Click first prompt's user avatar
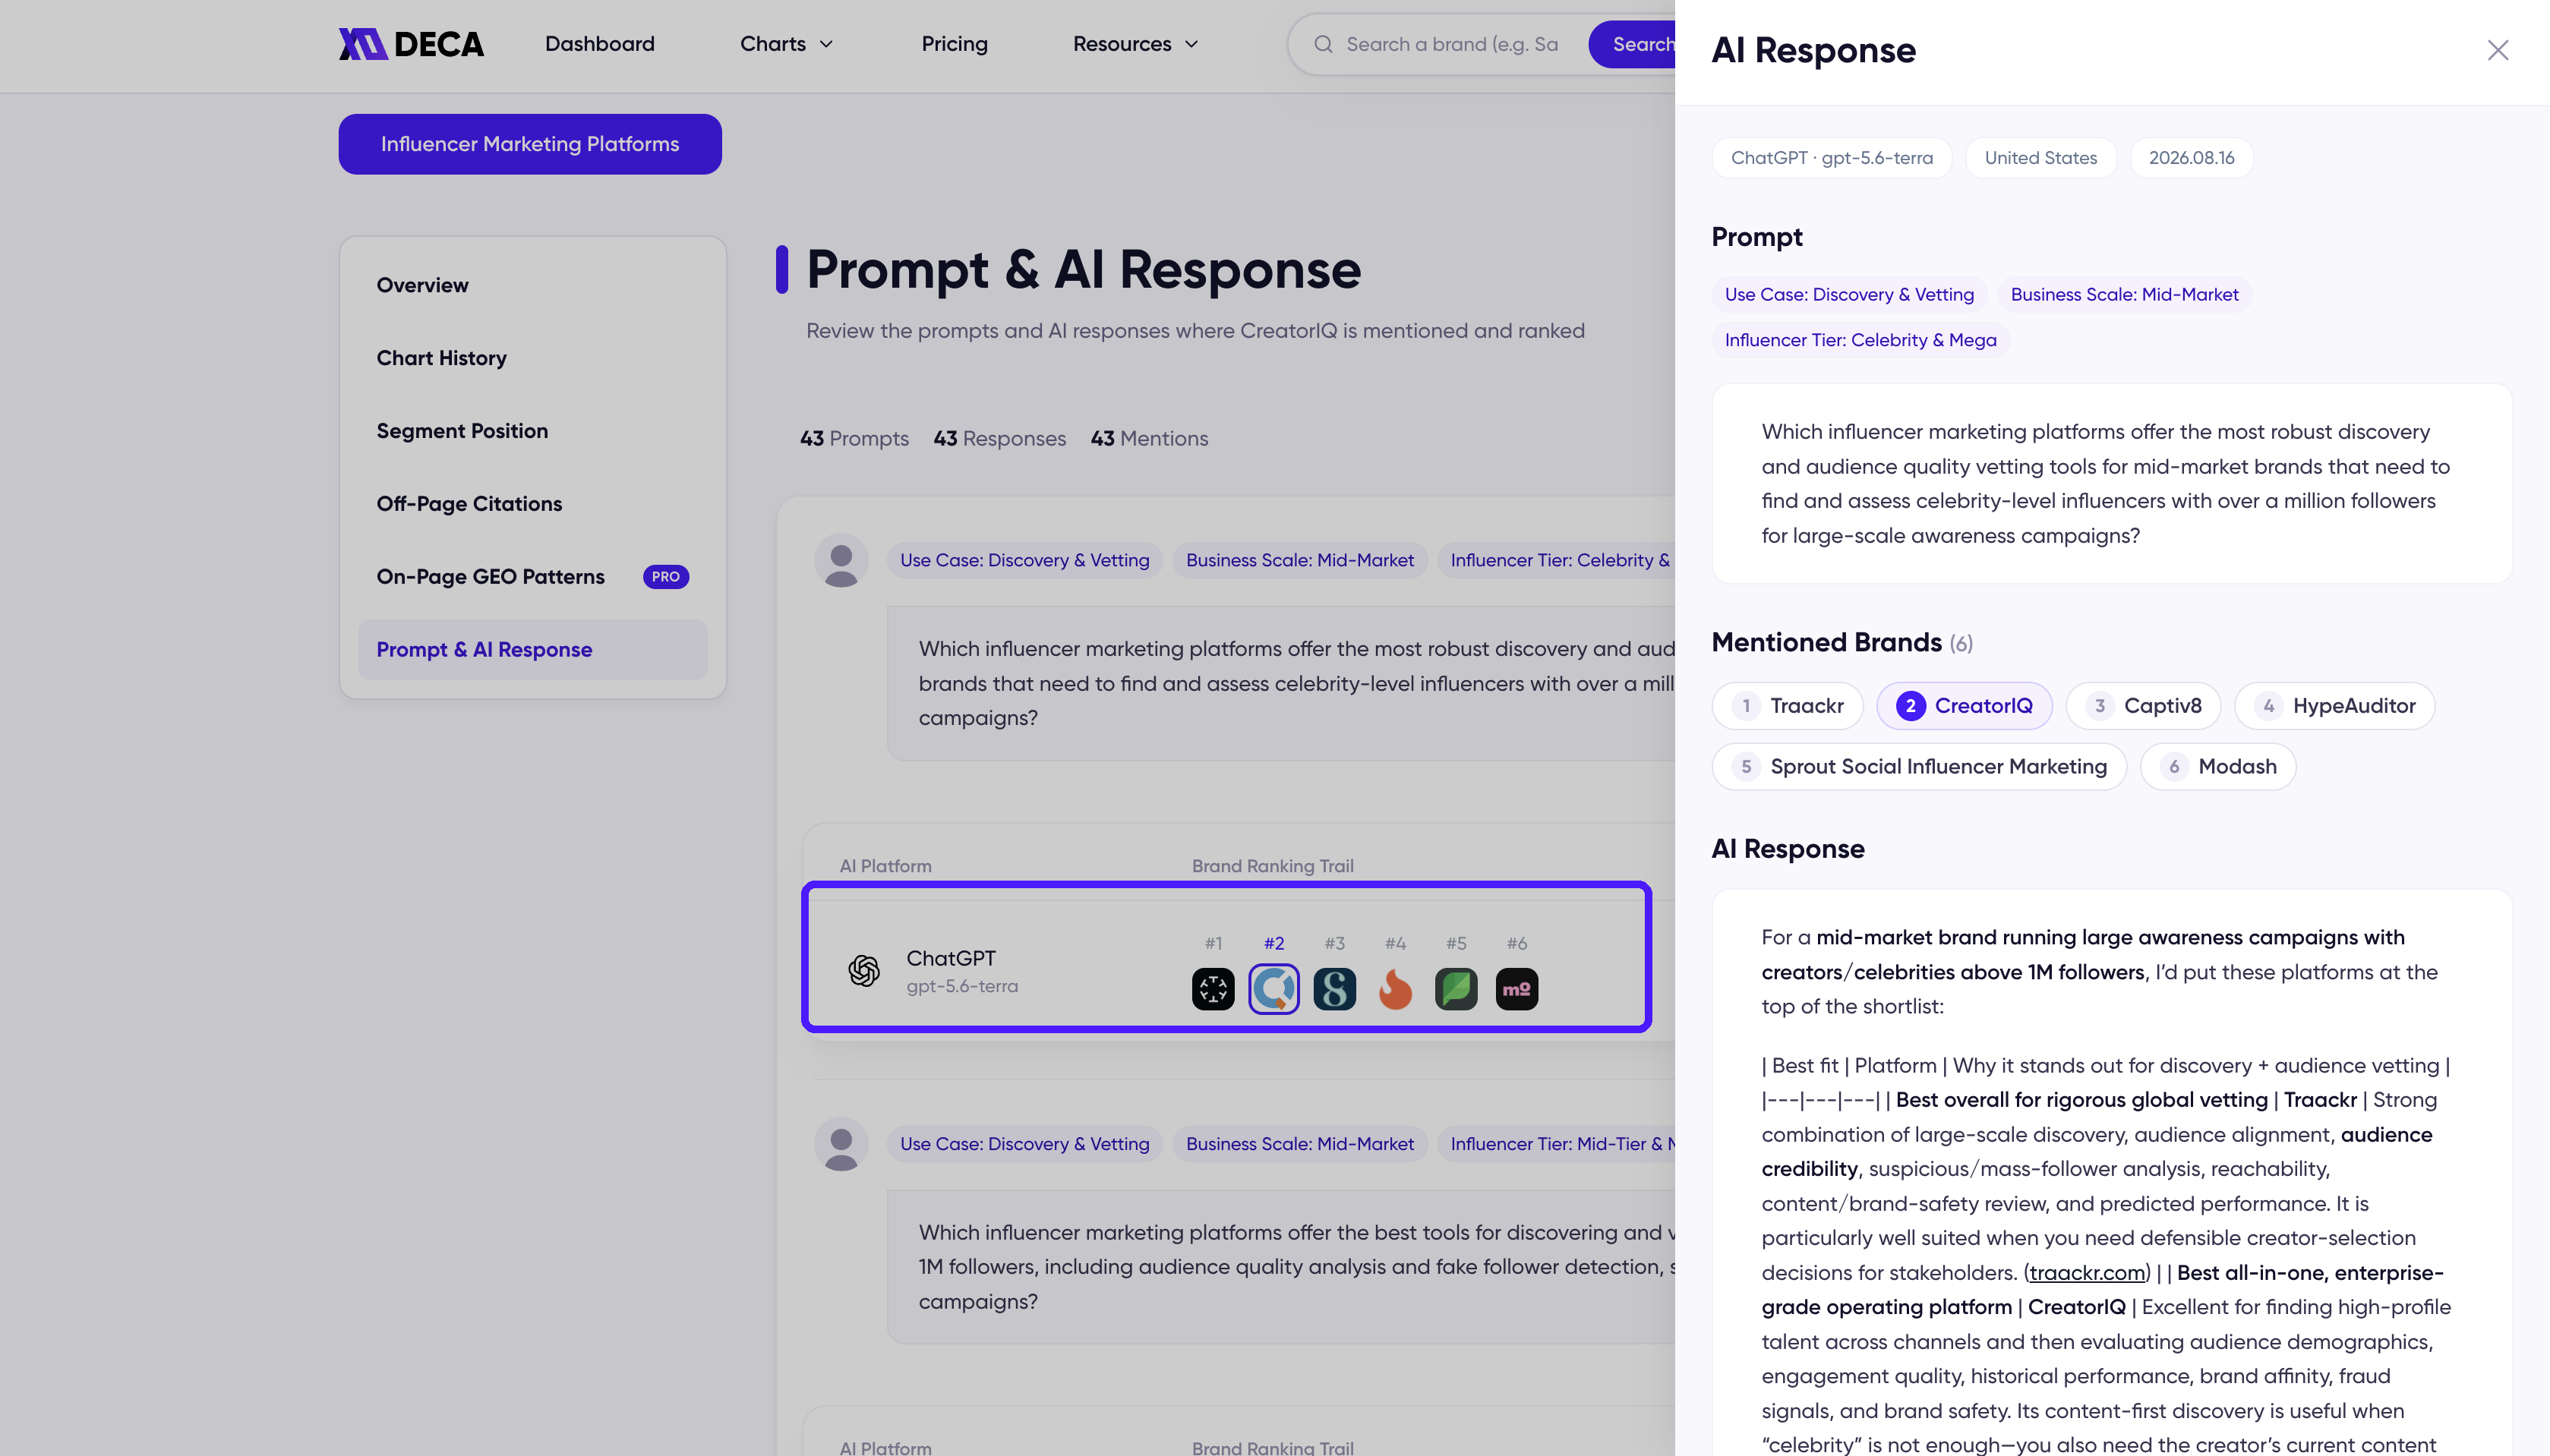Viewport: 2550px width, 1456px height. coord(841,560)
